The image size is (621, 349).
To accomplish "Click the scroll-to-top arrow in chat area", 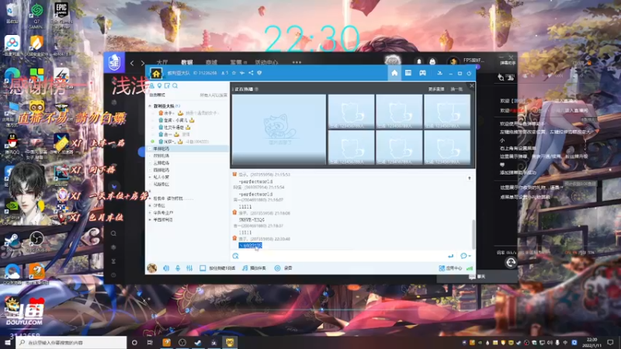I will pyautogui.click(x=470, y=178).
